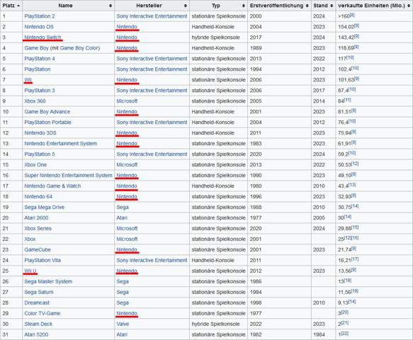Open the Steam Deck article link
The height and width of the screenshot is (340, 413).
coord(38,324)
